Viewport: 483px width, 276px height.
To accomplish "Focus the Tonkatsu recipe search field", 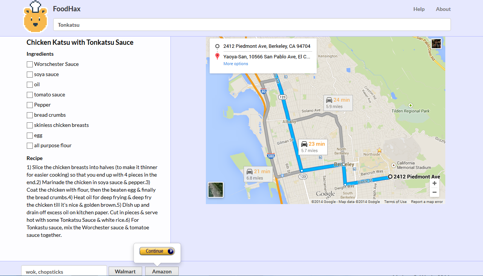I will (x=252, y=25).
